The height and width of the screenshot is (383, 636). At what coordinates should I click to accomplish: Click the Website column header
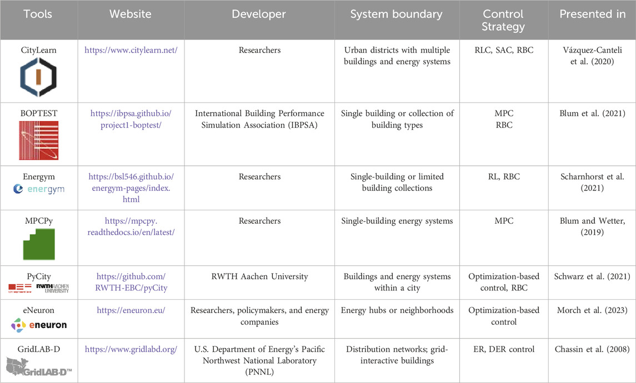click(131, 20)
